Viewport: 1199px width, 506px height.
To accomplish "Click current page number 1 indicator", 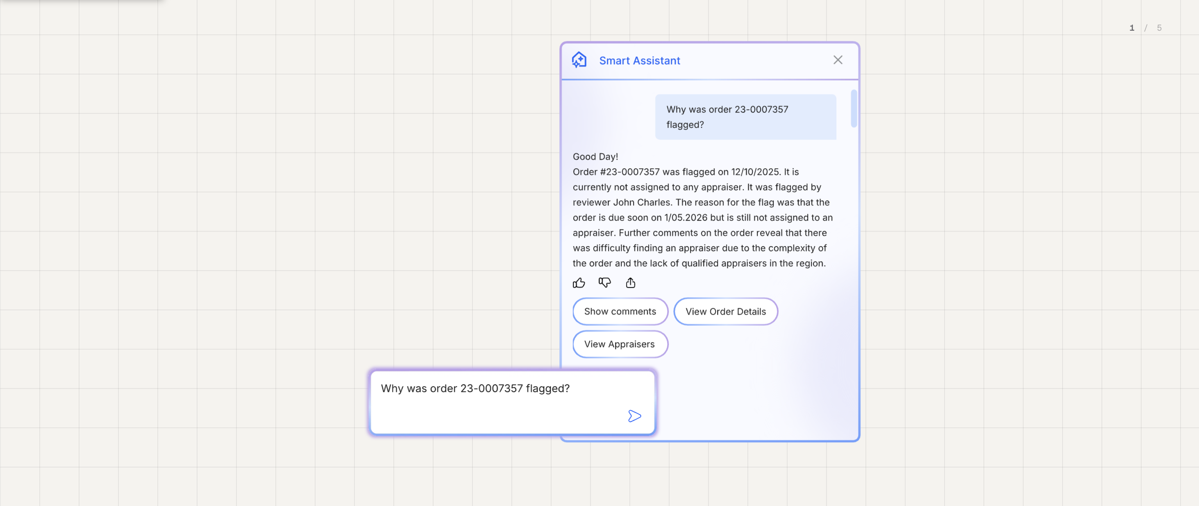I will click(x=1131, y=28).
